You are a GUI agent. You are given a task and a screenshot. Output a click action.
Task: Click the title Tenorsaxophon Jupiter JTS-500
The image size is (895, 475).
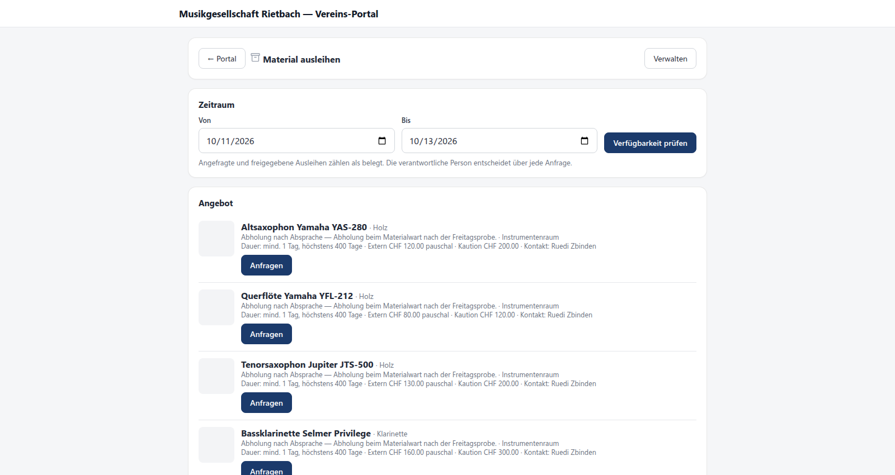click(307, 365)
